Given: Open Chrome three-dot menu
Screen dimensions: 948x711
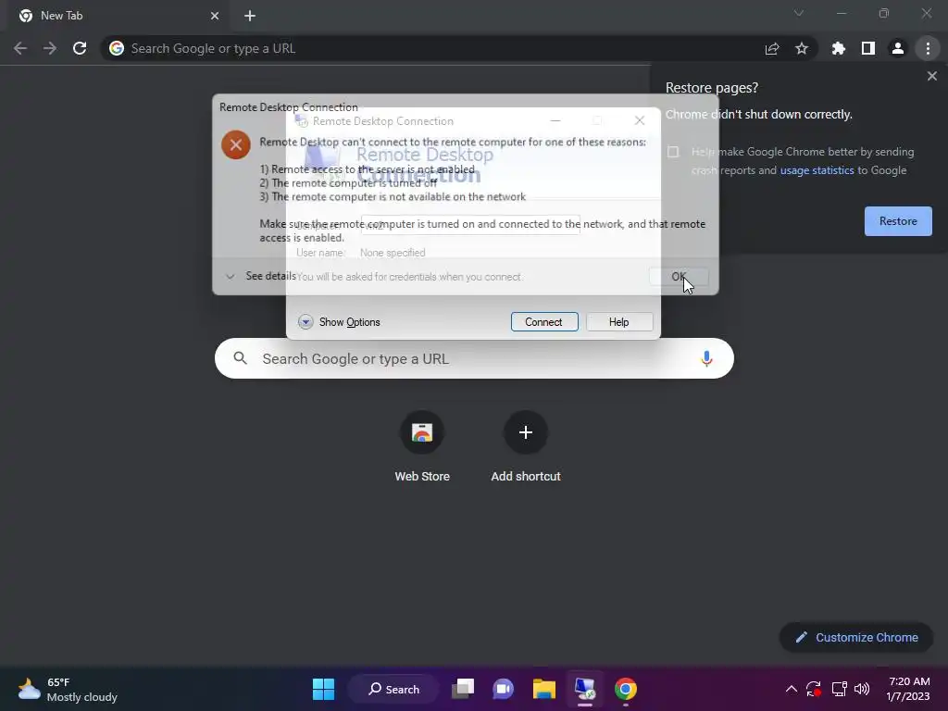Looking at the screenshot, I should coord(928,48).
